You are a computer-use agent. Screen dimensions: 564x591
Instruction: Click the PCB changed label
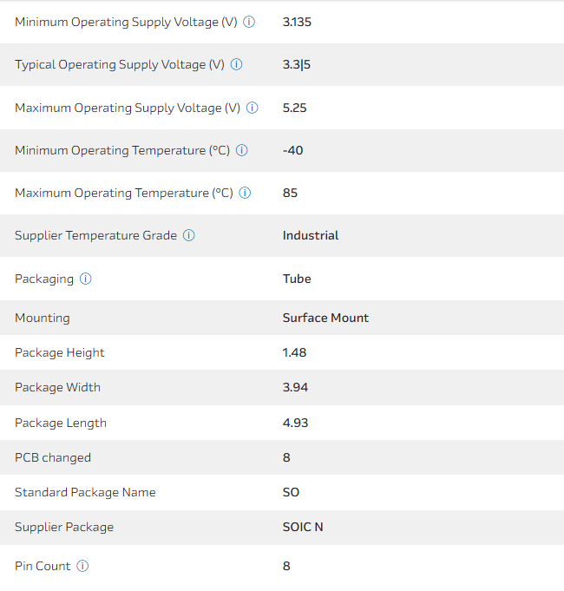(53, 457)
